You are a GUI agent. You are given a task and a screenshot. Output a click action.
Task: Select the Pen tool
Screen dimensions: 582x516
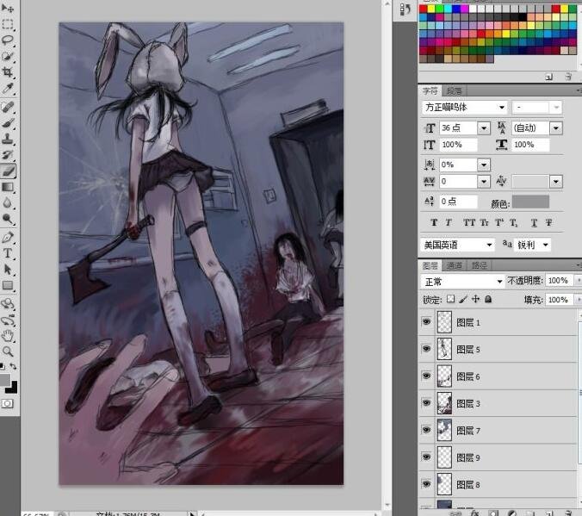pos(8,238)
